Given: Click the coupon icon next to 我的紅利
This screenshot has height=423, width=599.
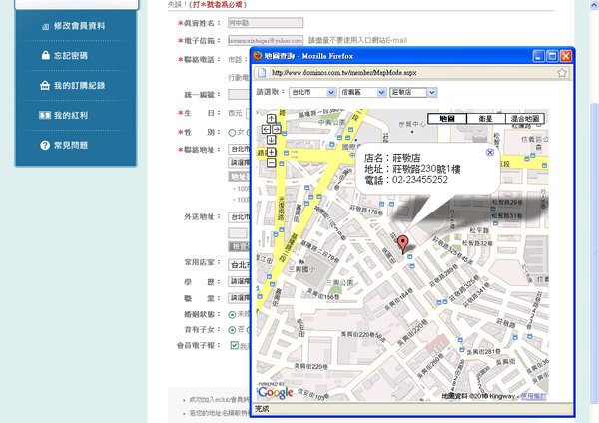Looking at the screenshot, I should [x=45, y=115].
